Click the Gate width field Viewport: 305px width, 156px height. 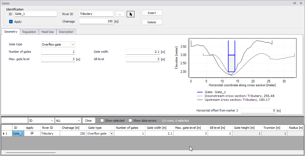(x=143, y=52)
